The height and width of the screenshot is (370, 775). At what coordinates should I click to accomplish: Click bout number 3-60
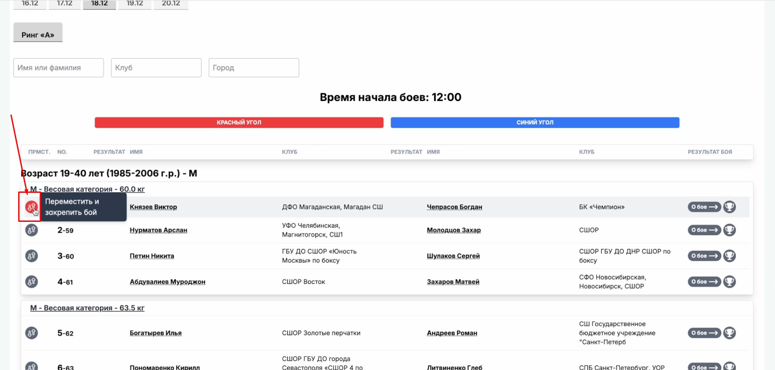(x=66, y=256)
